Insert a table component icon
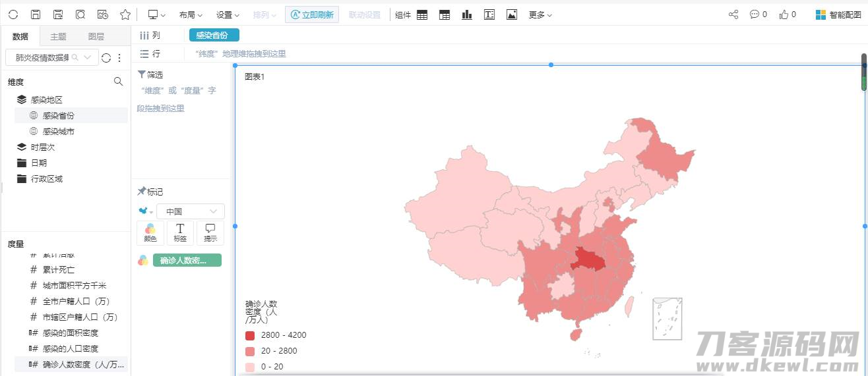Viewport: 868px width, 376px height. click(x=423, y=14)
